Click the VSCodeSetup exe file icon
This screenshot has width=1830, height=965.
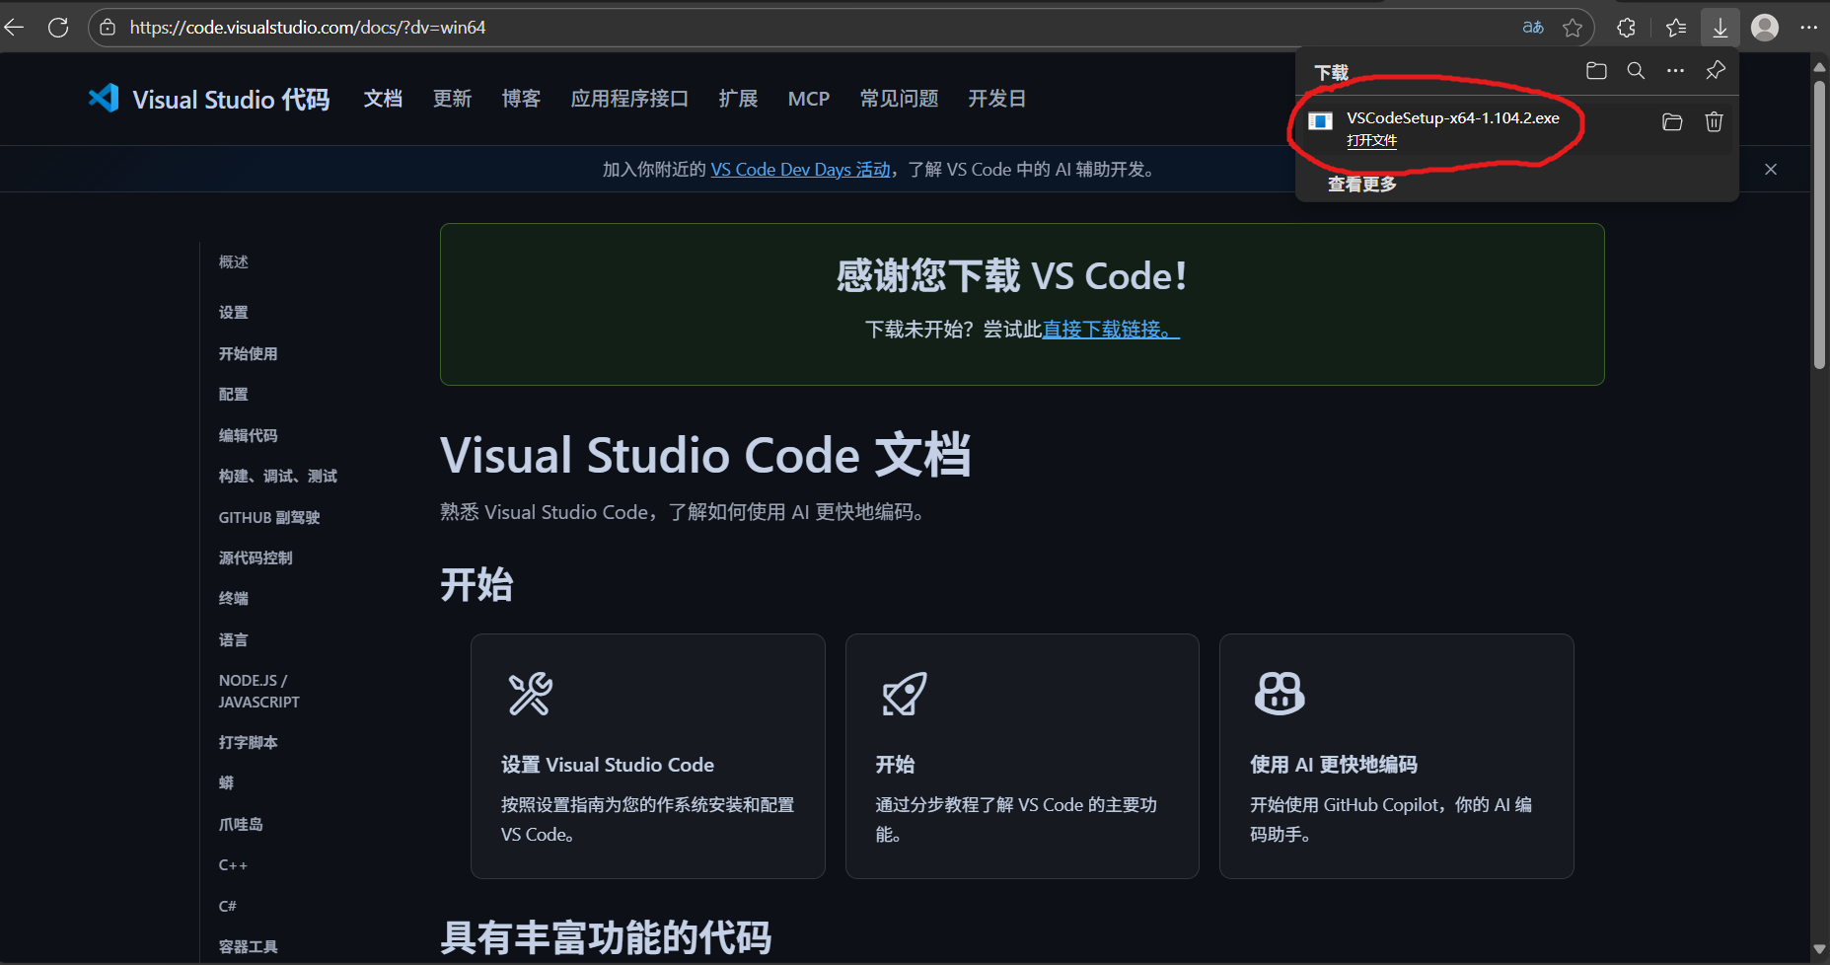[1320, 121]
